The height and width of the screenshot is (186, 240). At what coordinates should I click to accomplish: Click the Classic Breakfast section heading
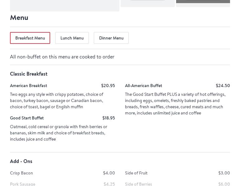pyautogui.click(x=29, y=74)
